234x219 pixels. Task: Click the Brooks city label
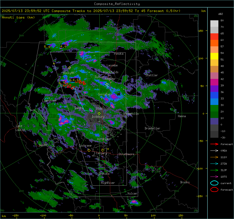point(185,182)
